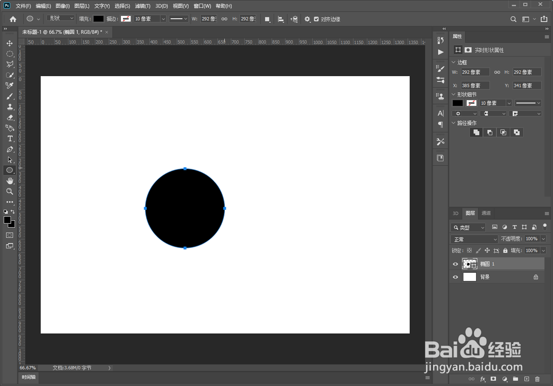Select the Zoom tool
The width and height of the screenshot is (553, 386).
(10, 191)
